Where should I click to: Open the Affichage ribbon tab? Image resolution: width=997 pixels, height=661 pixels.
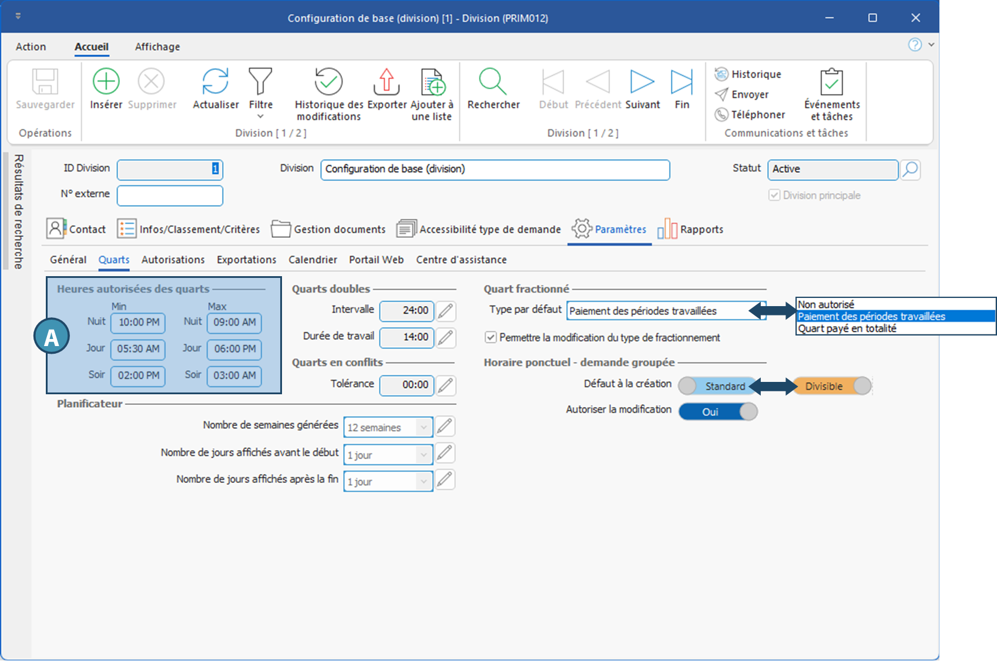click(x=157, y=47)
